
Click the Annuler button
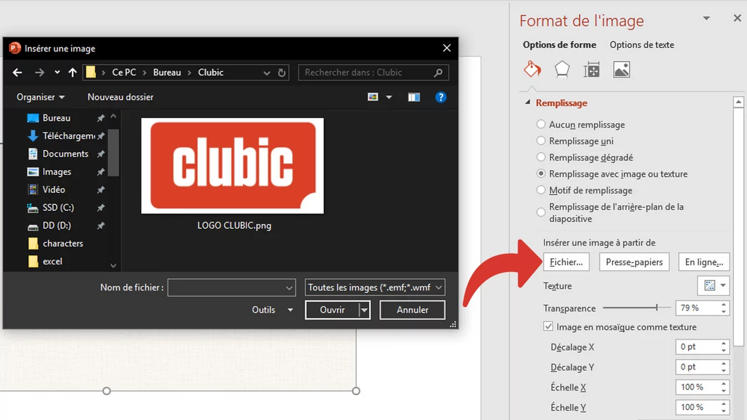coord(413,310)
